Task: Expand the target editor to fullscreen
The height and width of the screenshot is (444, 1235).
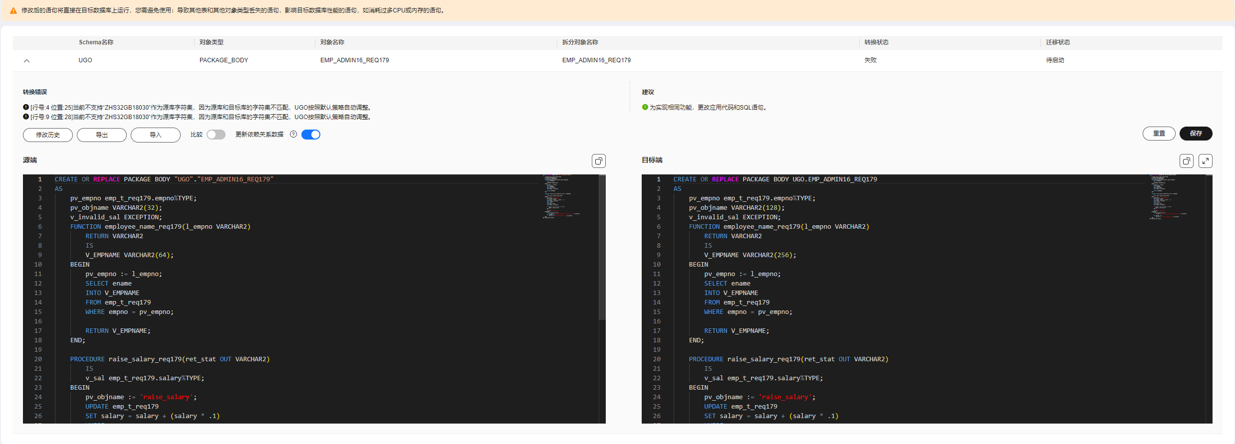Action: [x=1205, y=161]
